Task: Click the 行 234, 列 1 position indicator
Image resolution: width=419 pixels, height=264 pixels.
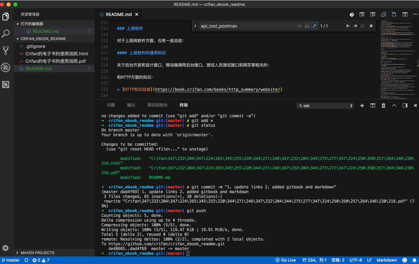Action: [x=314, y=260]
